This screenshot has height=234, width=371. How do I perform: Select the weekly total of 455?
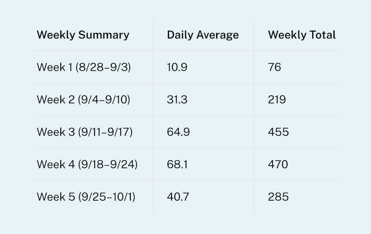pos(278,132)
